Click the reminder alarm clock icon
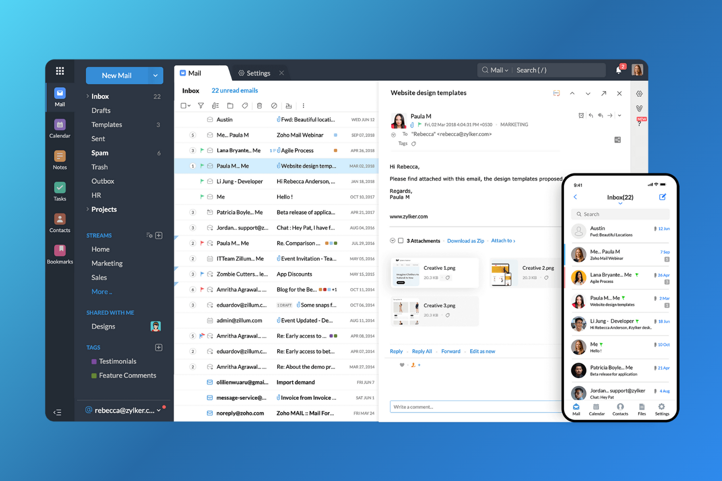Viewport: 722px width, 481px height. 581,115
